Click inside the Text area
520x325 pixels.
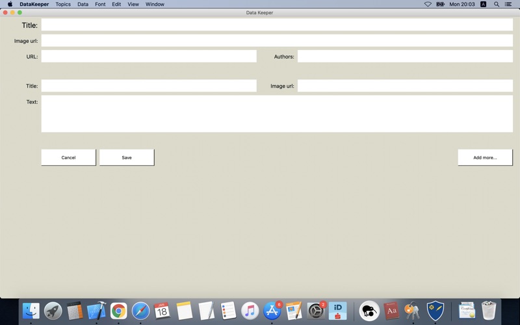click(x=277, y=114)
